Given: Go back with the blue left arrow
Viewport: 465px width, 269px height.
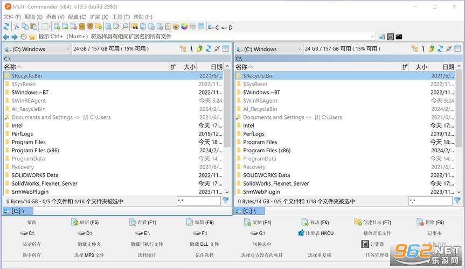Looking at the screenshot, I should pos(6,37).
